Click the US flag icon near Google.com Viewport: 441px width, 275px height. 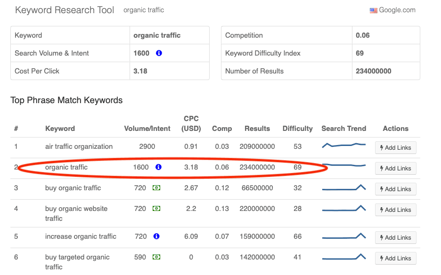pos(374,10)
